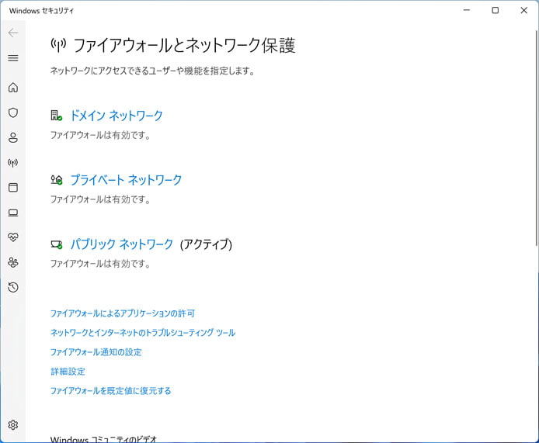Click the vertical scrollbar on right edge

tap(536, 137)
